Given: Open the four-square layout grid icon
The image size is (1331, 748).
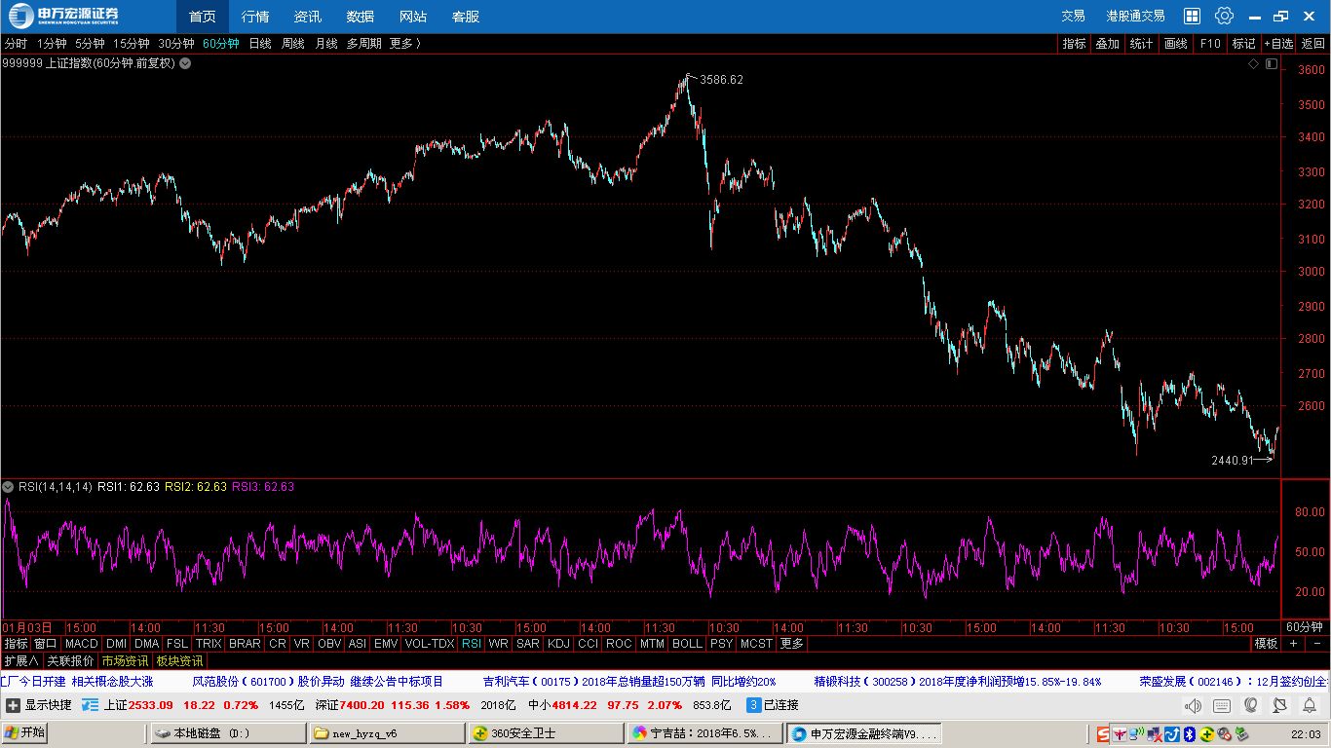Looking at the screenshot, I should 1192,16.
